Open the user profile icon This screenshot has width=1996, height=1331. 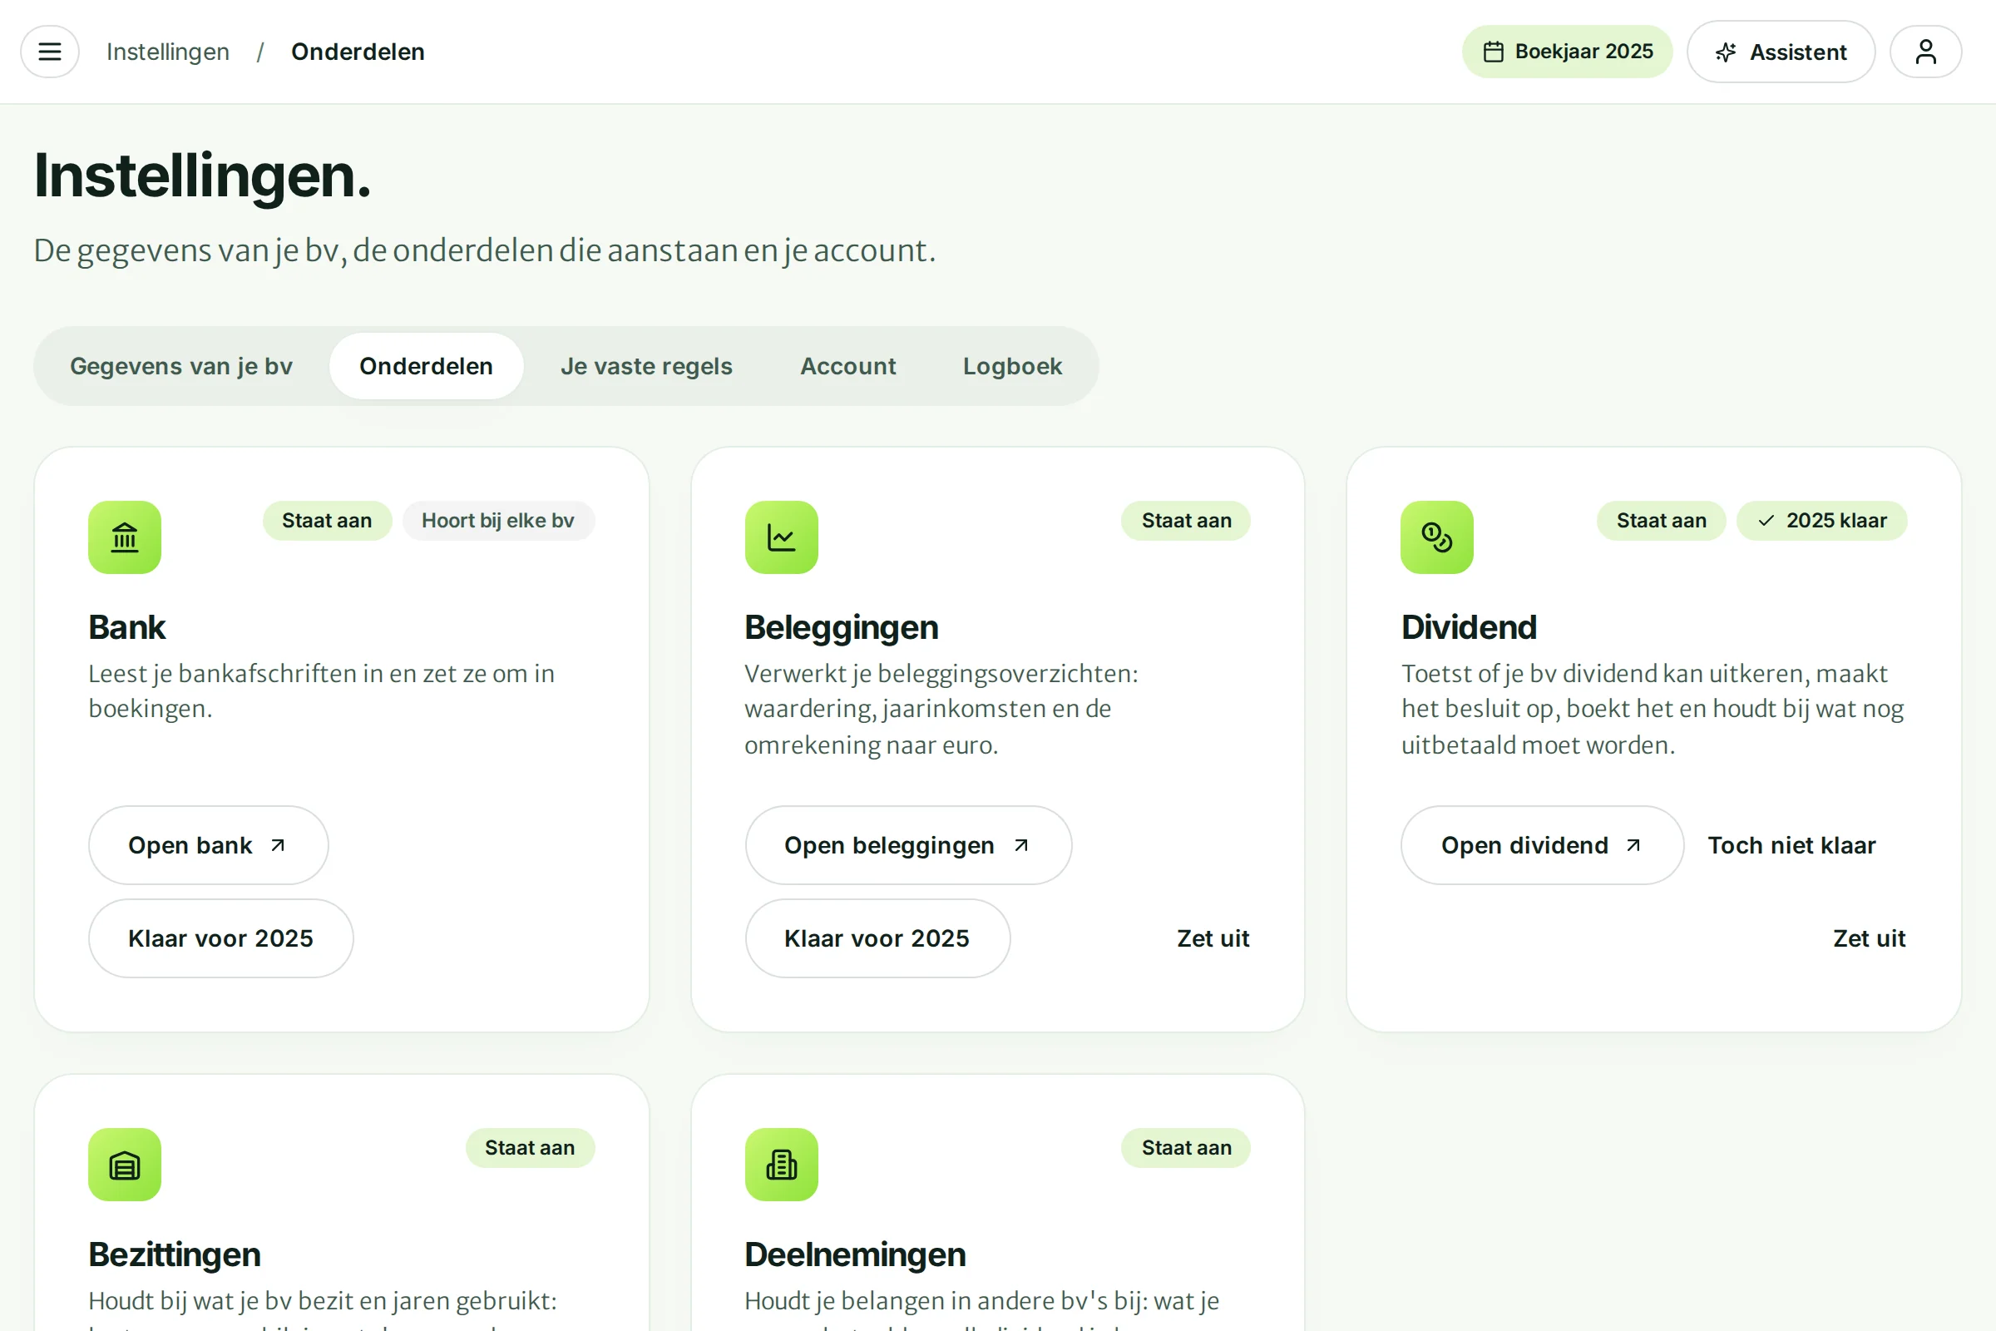(x=1925, y=52)
